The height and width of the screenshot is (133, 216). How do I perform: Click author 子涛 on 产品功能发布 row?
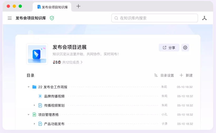pos(164,124)
